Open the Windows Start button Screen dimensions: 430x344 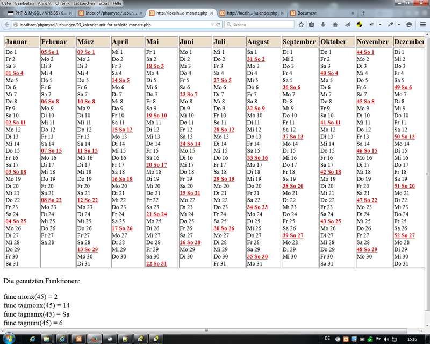[9, 339]
